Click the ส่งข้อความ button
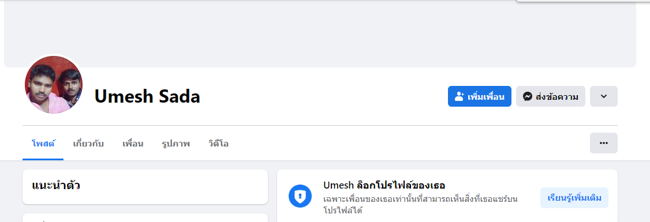Viewport: 650px width, 222px height. [x=551, y=96]
